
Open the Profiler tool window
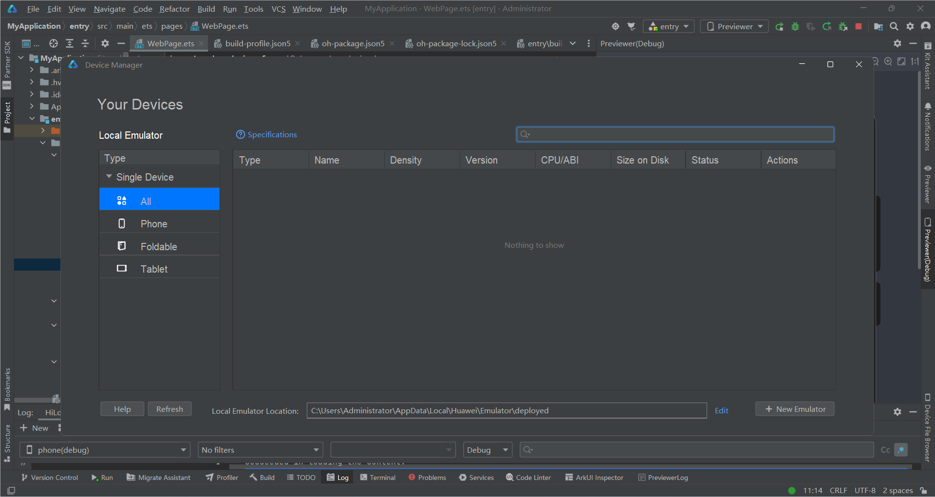point(222,478)
